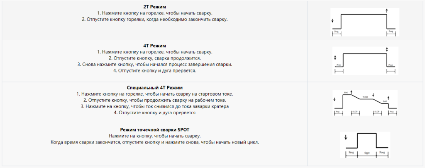Click Special 4T step 3 about crater fill current

155,106
